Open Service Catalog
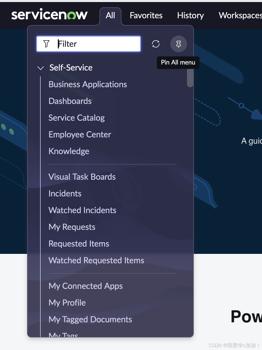The image size is (262, 350). click(77, 118)
